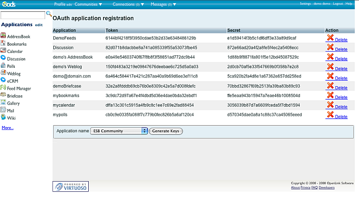
Task: Expand the Messages menu
Action: 163,4
